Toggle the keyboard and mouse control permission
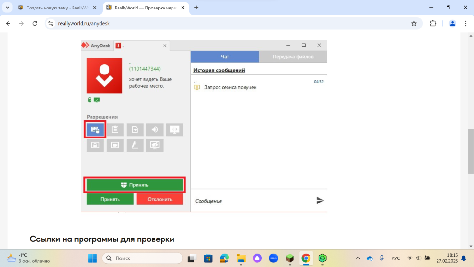This screenshot has height=267, width=474. 95,129
